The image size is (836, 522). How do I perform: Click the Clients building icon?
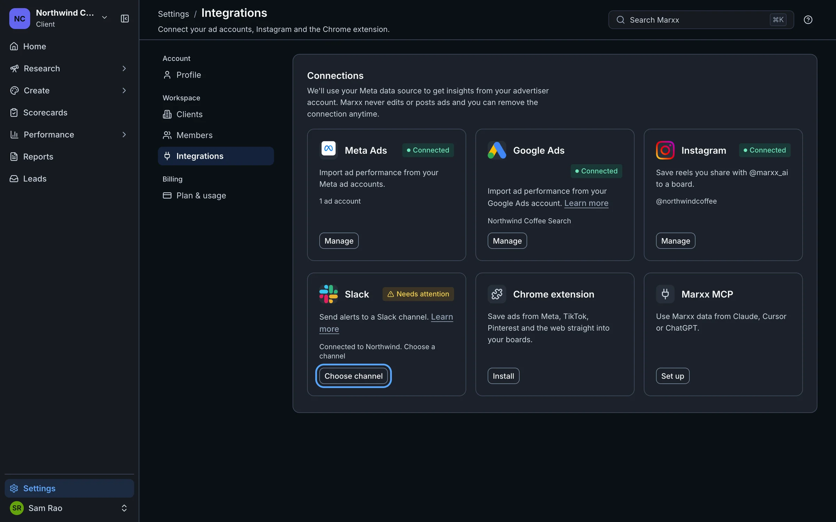tap(167, 114)
